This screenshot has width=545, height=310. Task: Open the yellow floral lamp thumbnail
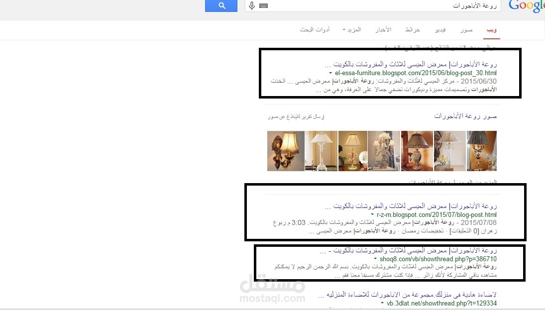(353, 151)
